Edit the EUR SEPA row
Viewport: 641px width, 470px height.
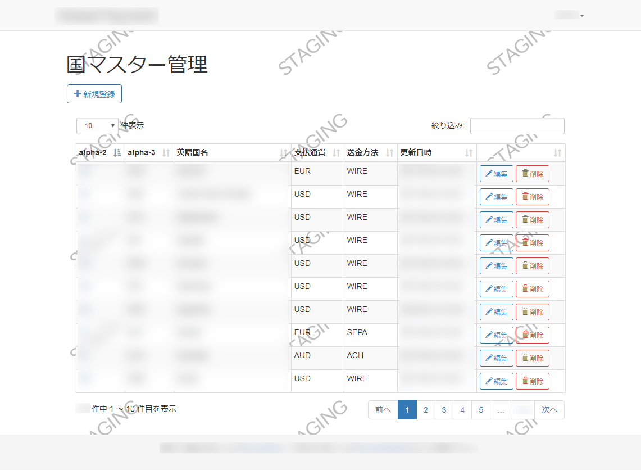[x=496, y=335]
